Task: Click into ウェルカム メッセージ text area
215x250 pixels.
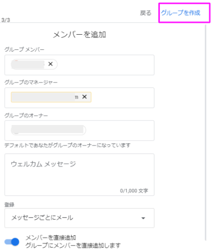Action: point(79,174)
